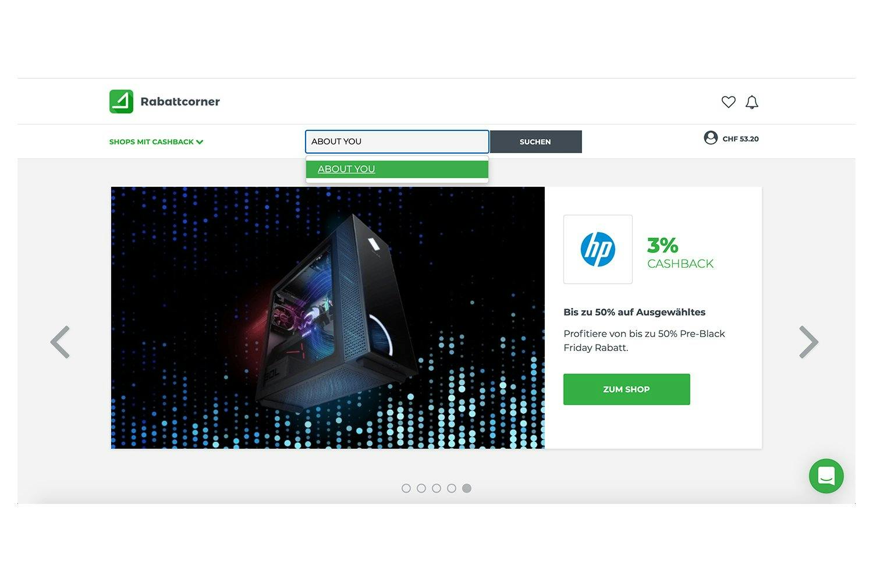
Task: Select the first carousel dot
Action: pos(406,488)
